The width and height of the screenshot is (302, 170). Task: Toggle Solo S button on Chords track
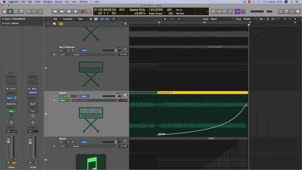[68, 96]
